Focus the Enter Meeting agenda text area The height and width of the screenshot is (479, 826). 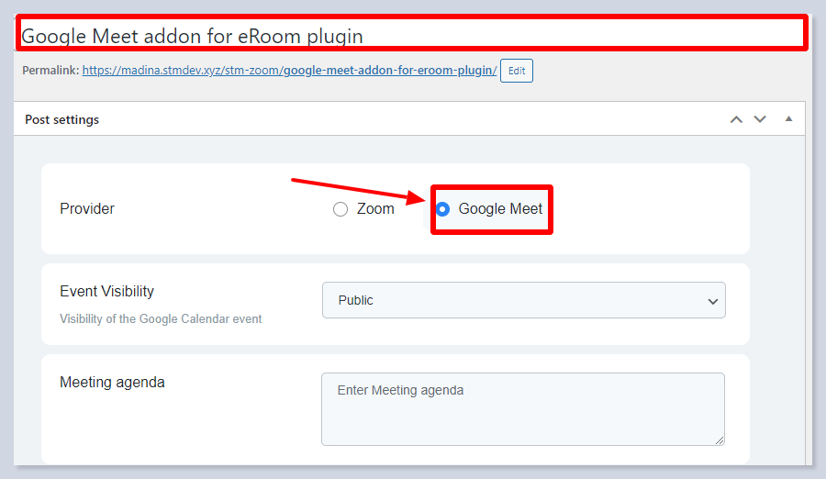522,408
